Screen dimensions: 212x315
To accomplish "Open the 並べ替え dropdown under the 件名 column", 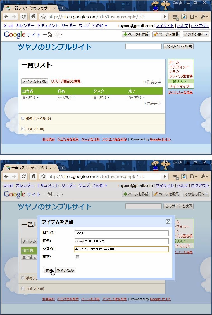I will 66,97.
